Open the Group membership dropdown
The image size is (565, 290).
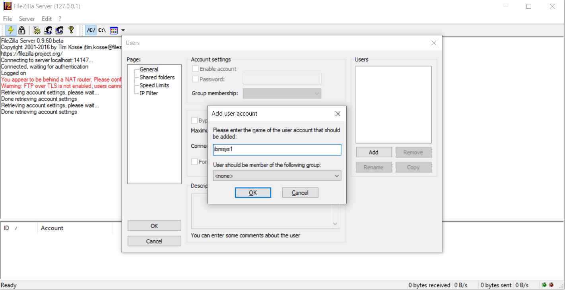[x=282, y=93]
